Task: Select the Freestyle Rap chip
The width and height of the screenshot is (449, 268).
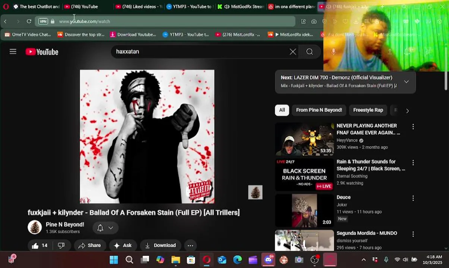Action: pyautogui.click(x=368, y=110)
